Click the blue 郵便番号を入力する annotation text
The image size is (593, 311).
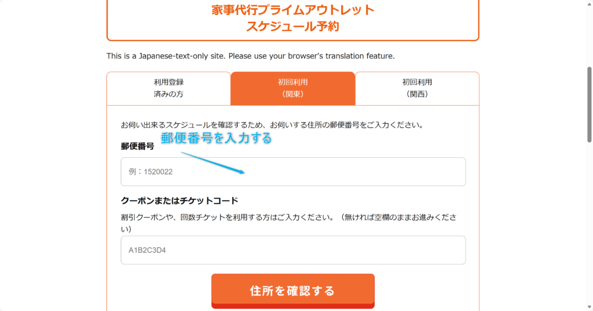pos(216,139)
